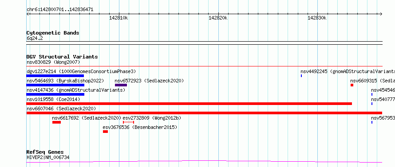The height and width of the screenshot is (167, 395).
Task: Click the 142810k scale label
Action: (118, 18)
